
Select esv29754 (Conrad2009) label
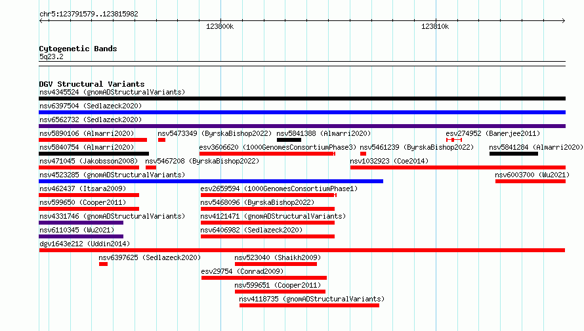(243, 271)
